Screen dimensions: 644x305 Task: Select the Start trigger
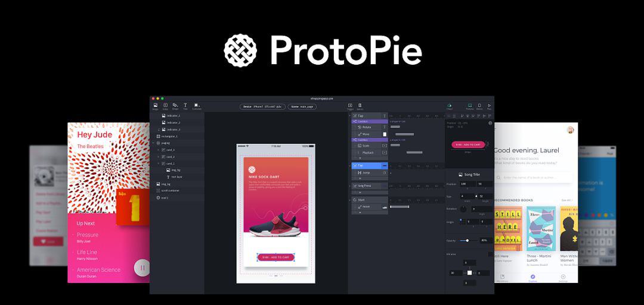pos(370,200)
